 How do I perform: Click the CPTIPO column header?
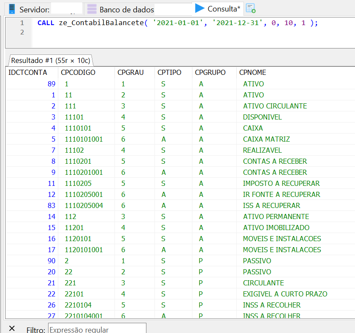point(169,72)
